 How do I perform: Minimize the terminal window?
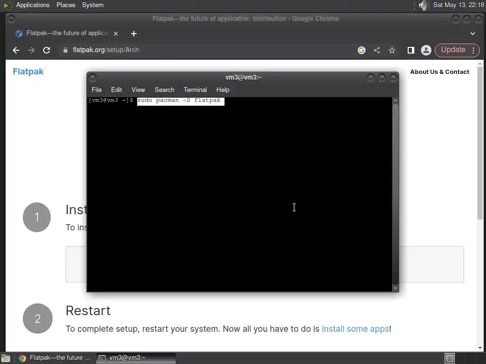tap(370, 78)
